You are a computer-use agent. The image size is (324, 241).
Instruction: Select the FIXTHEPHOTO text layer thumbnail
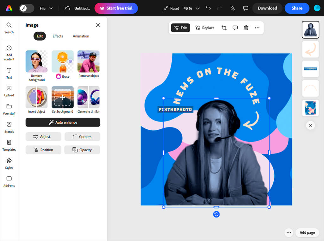[x=310, y=69]
